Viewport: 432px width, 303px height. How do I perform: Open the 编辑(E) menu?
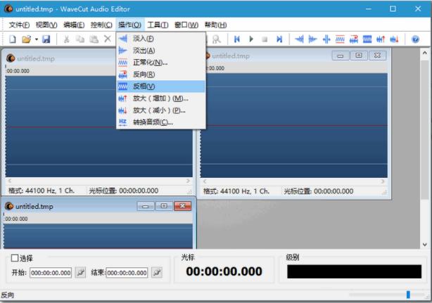point(74,25)
